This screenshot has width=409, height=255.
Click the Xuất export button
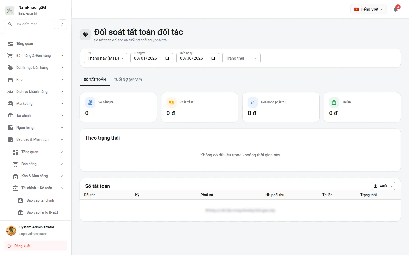pyautogui.click(x=383, y=186)
